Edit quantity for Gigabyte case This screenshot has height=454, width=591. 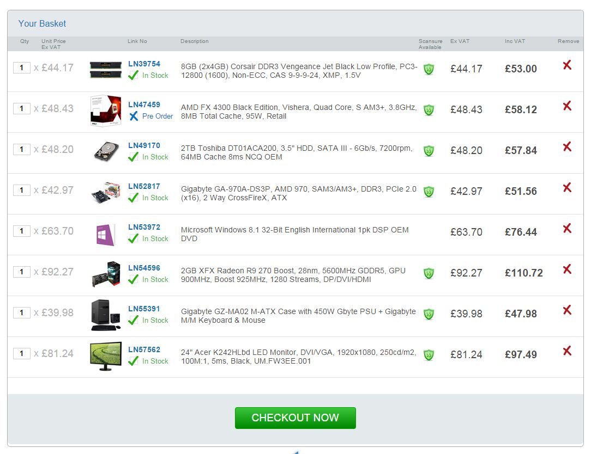[x=21, y=313]
